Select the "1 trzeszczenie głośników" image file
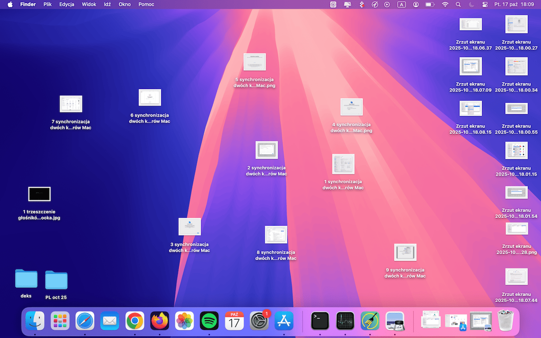 39,194
